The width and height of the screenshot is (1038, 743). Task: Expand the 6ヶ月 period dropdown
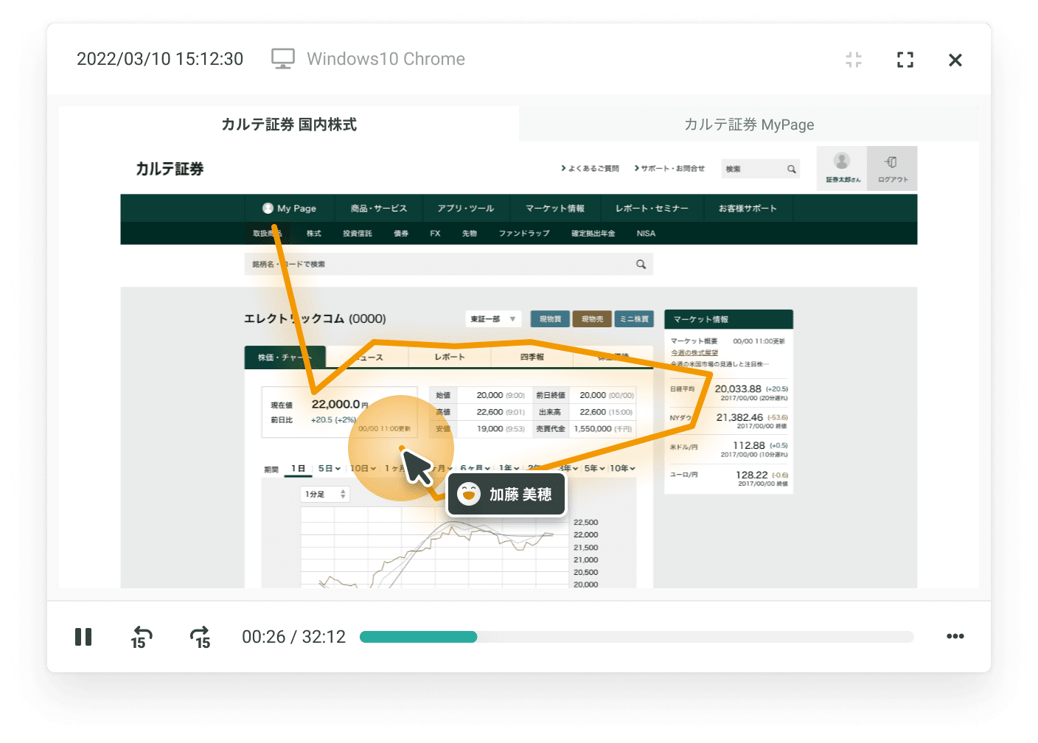pyautogui.click(x=475, y=469)
